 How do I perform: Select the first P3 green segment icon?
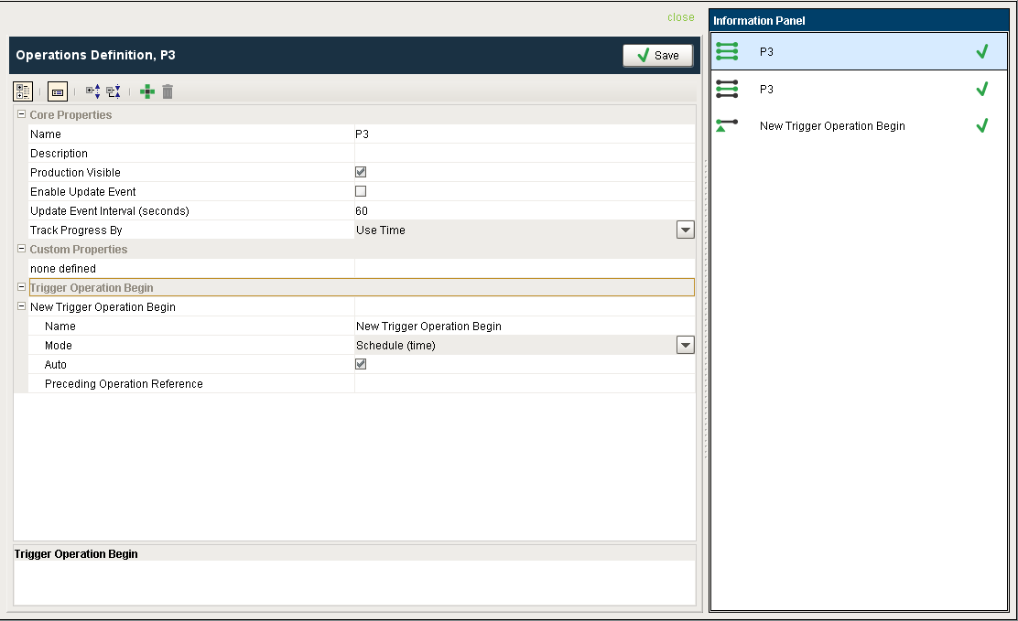(727, 52)
